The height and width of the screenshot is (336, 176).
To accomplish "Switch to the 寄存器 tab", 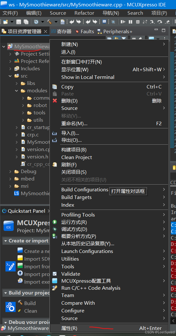I will click(61, 32).
